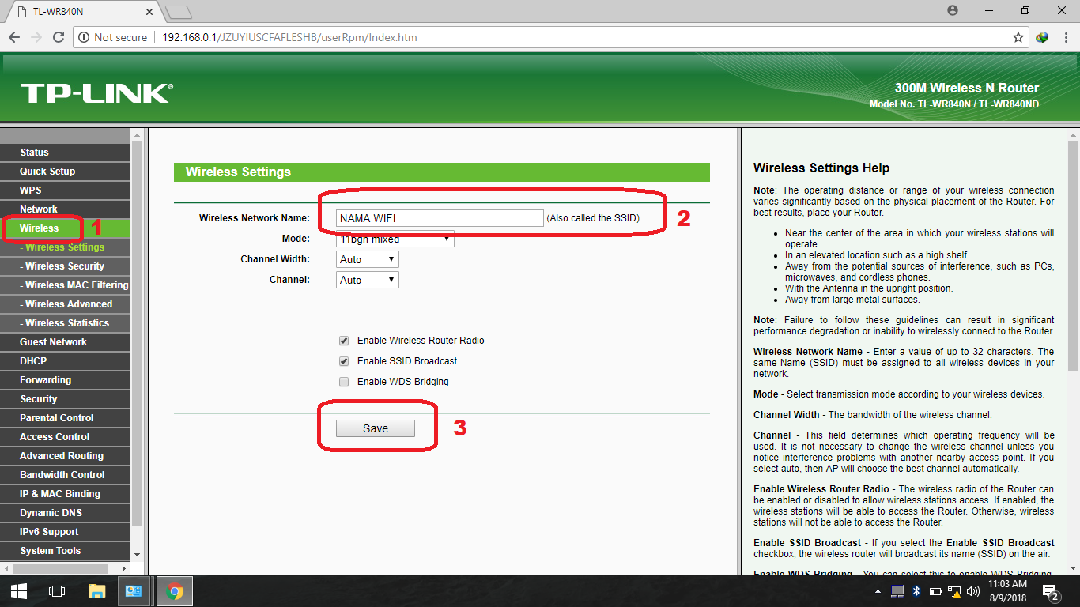
Task: Open Parental Control menu
Action: (65, 418)
